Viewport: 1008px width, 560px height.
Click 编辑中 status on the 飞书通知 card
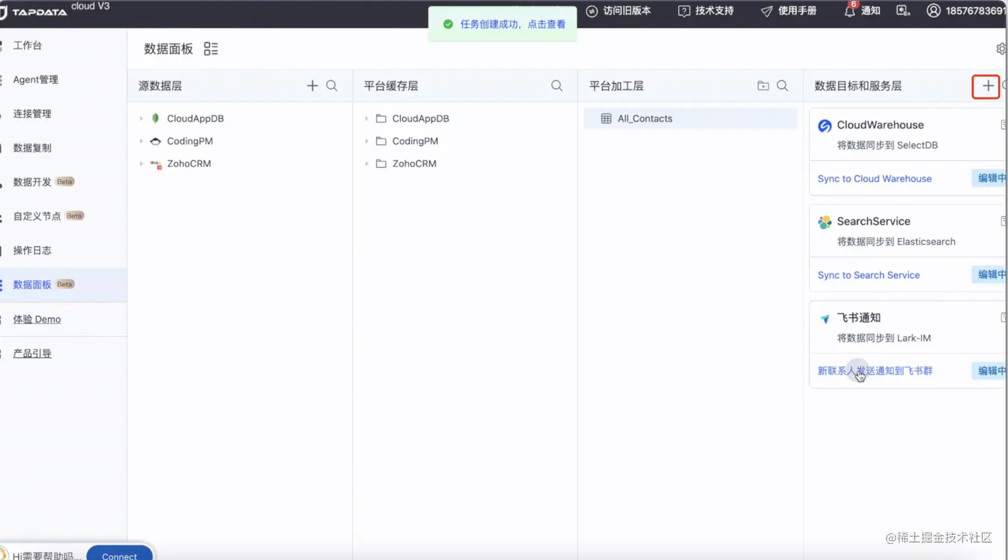(x=990, y=371)
